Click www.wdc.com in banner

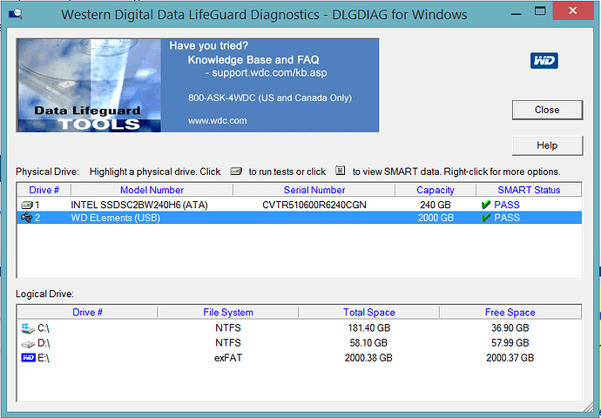click(x=218, y=121)
